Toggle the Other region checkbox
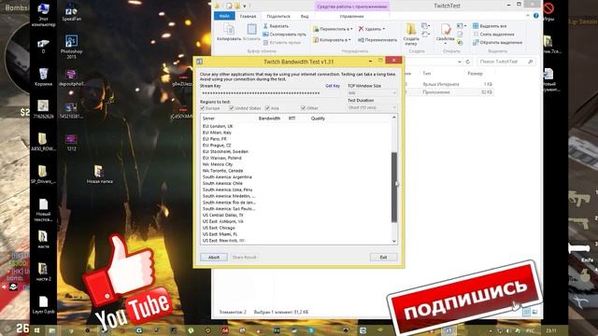The image size is (598, 336). point(303,108)
